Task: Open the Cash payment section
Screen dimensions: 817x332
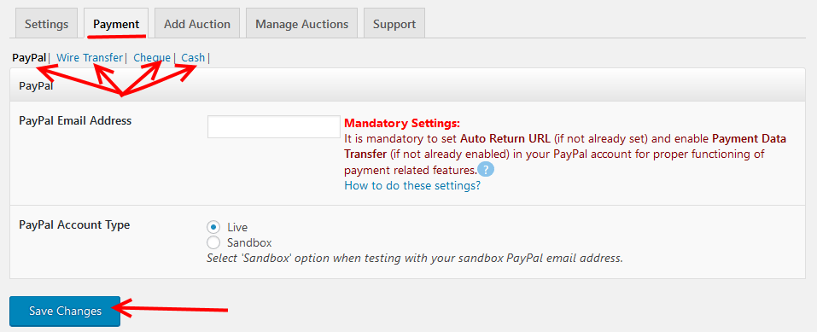Action: (x=193, y=58)
